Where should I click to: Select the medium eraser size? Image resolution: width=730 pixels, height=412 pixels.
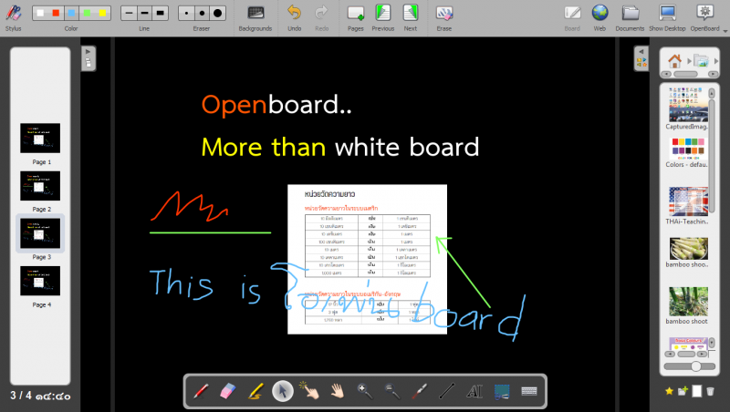pos(202,13)
